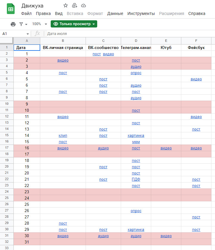
Task: Open the Инструменты menu
Action: tap(141, 13)
